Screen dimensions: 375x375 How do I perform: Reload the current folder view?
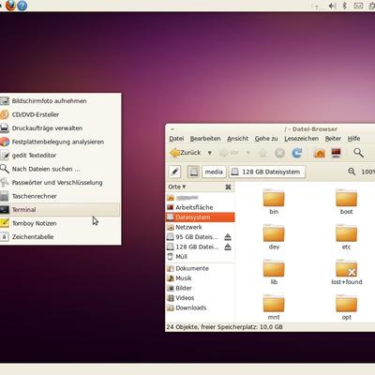(296, 153)
